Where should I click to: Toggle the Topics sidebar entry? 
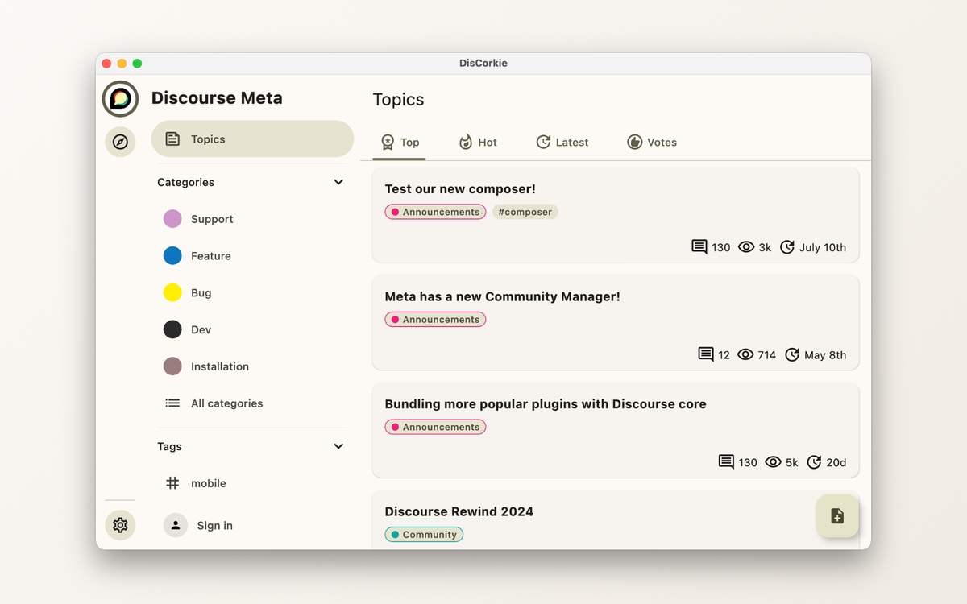click(252, 139)
